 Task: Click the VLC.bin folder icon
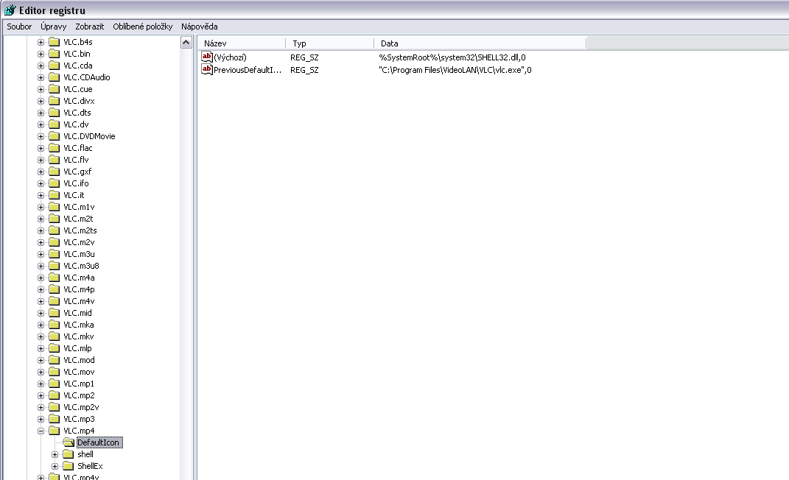click(55, 54)
